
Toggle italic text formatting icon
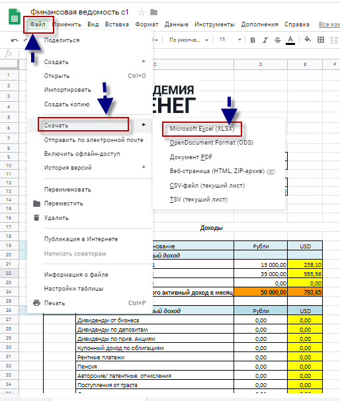(x=265, y=40)
